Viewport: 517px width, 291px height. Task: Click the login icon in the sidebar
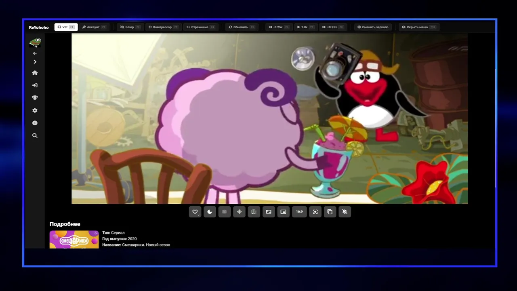[35, 85]
